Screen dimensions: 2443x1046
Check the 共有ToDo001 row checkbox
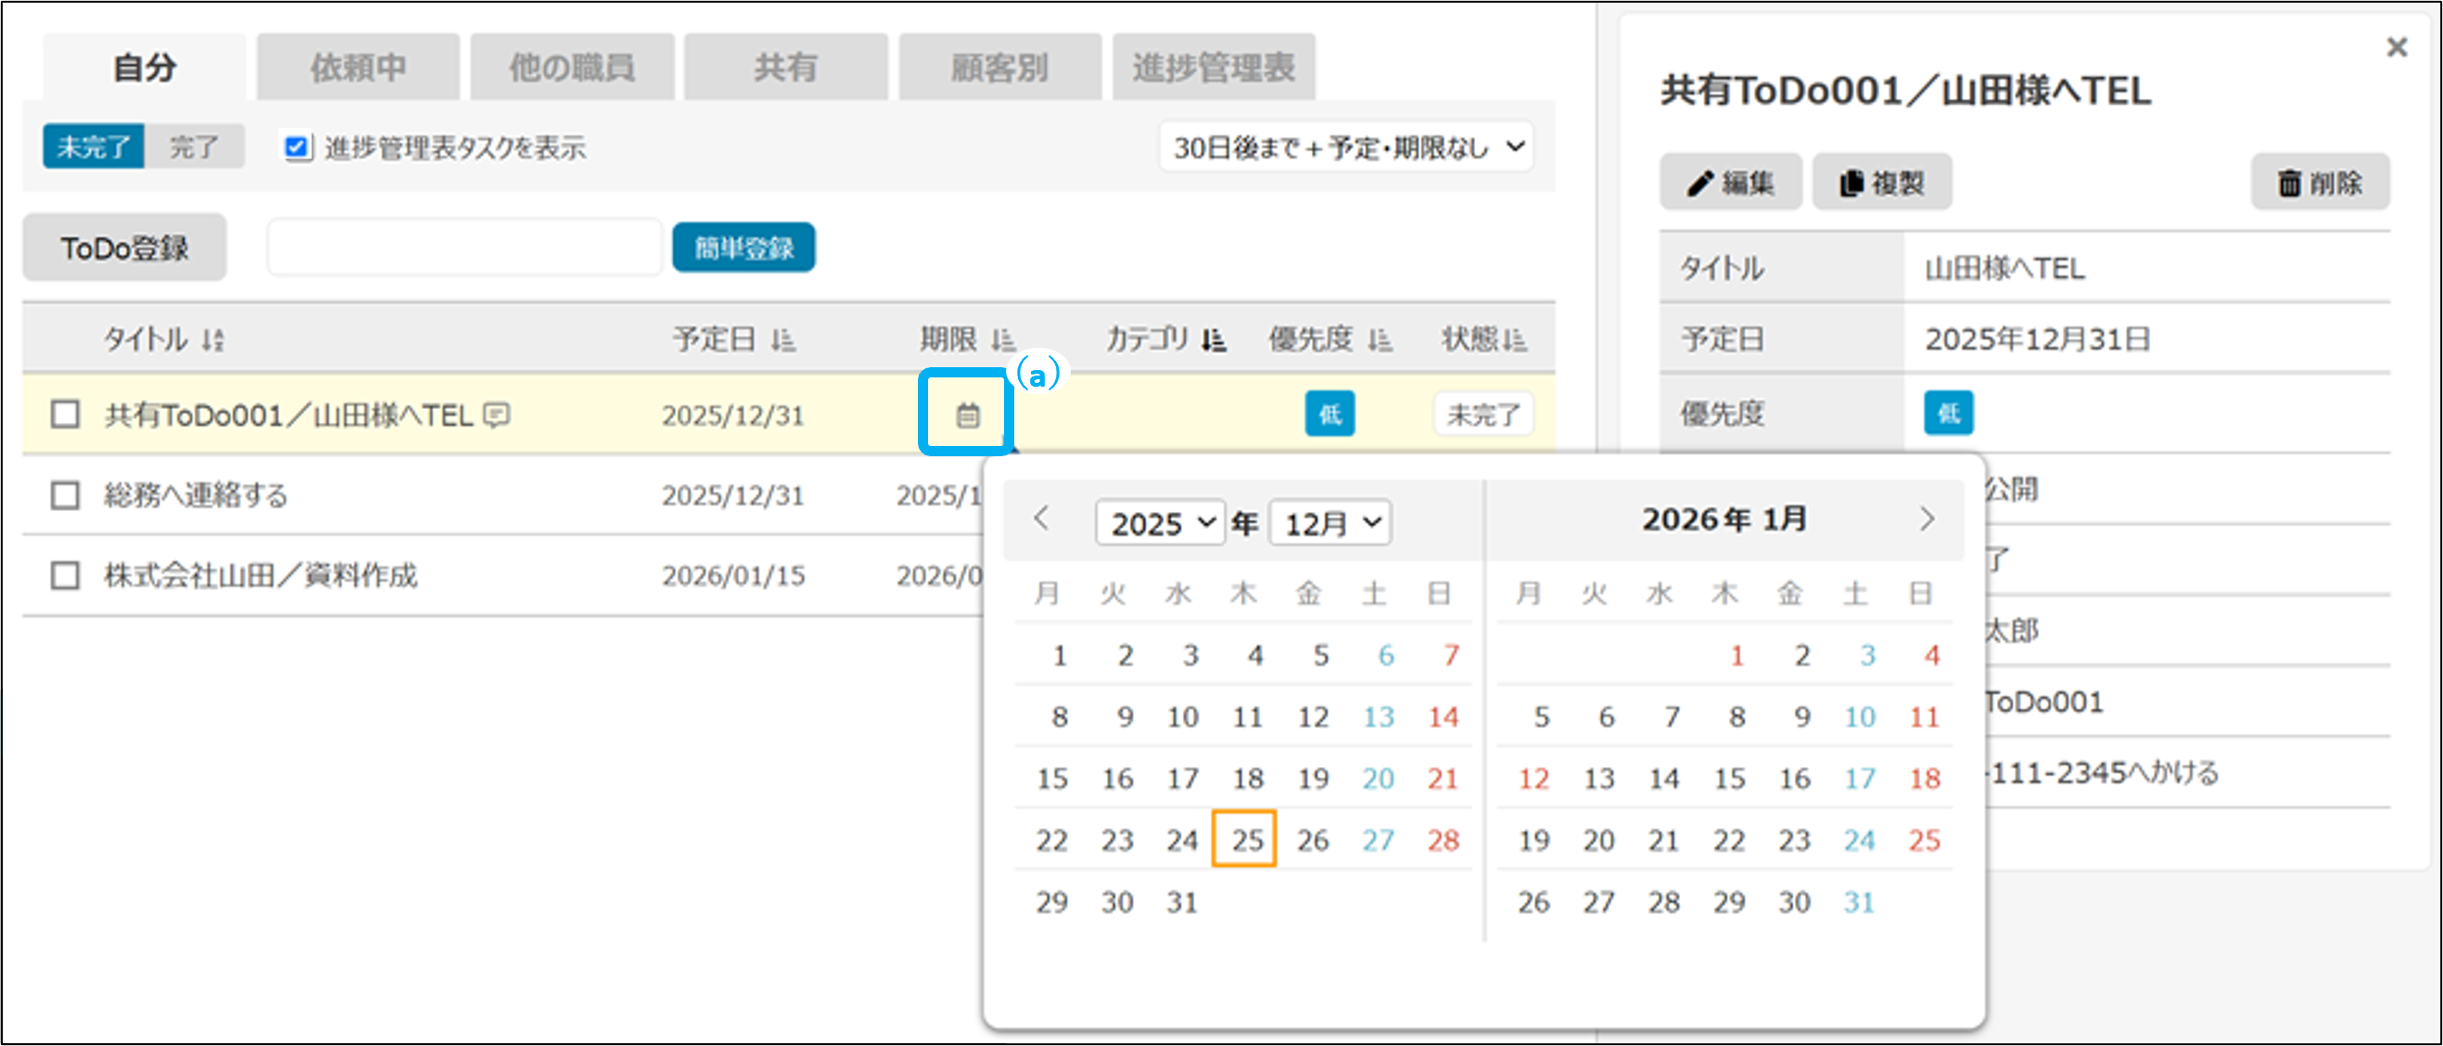[65, 415]
